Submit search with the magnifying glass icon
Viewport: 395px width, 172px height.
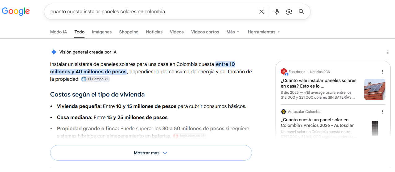click(301, 12)
